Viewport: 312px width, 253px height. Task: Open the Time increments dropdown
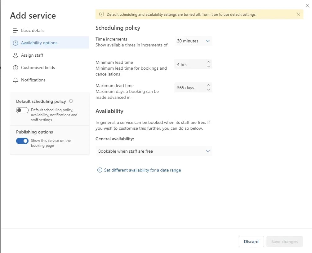tap(193, 41)
